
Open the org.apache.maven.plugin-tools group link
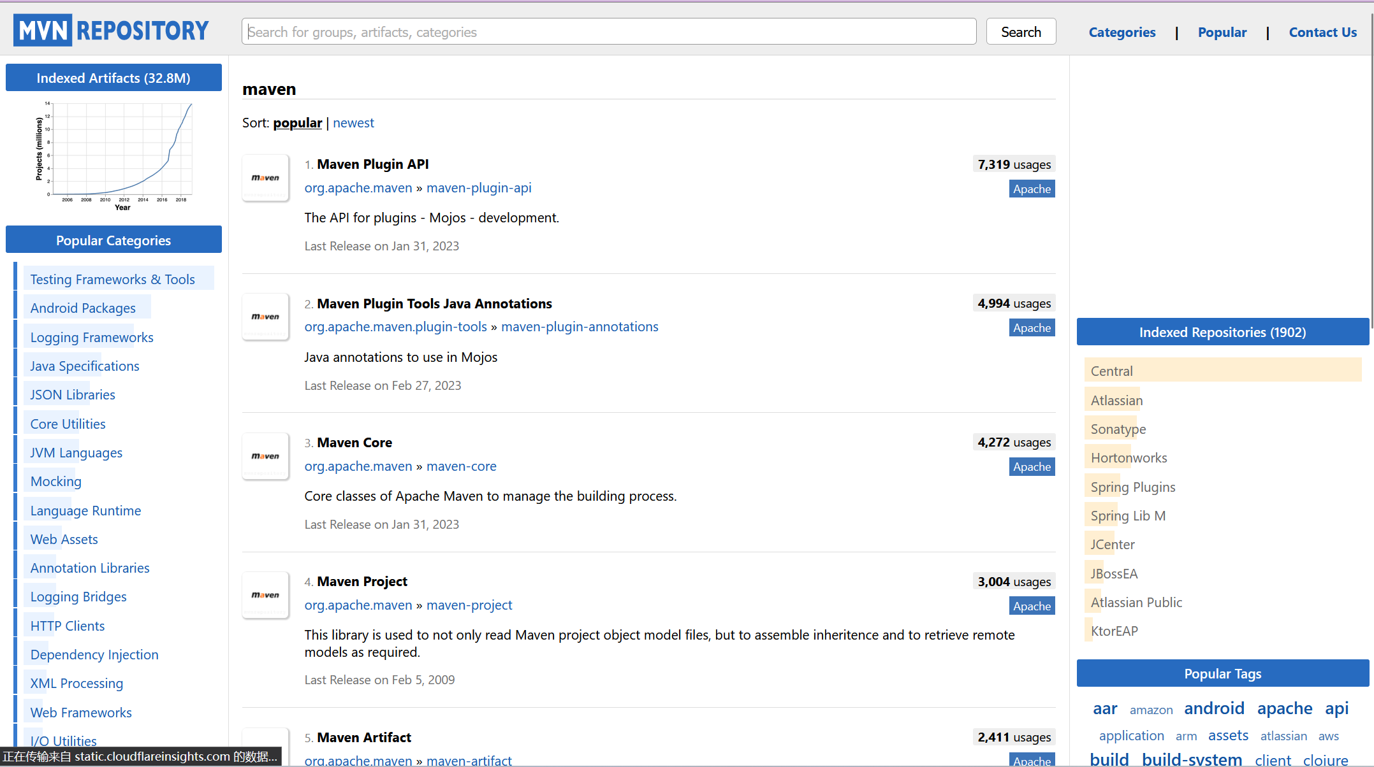pyautogui.click(x=395, y=327)
